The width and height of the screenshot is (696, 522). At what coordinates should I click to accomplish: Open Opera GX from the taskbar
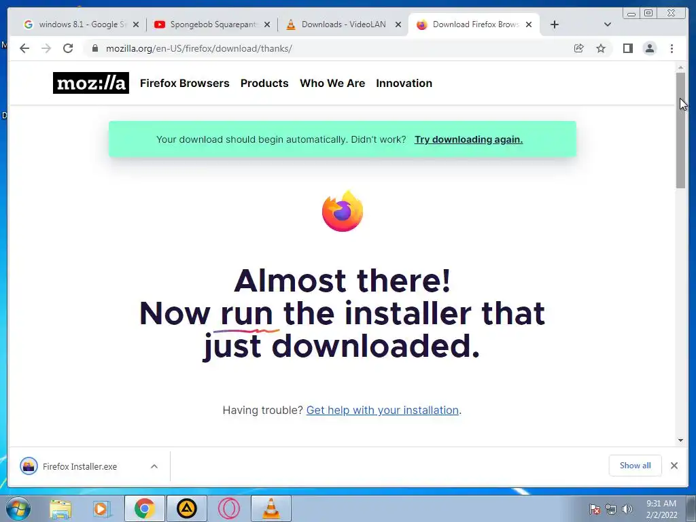point(229,508)
